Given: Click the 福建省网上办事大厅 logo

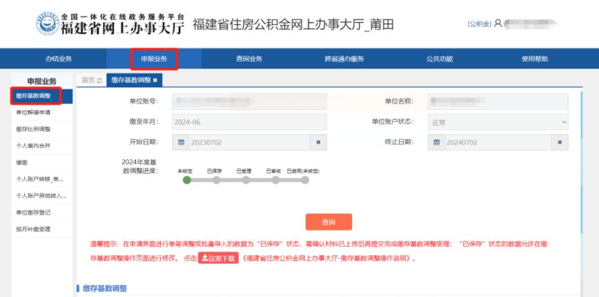Looking at the screenshot, I should coord(111,24).
